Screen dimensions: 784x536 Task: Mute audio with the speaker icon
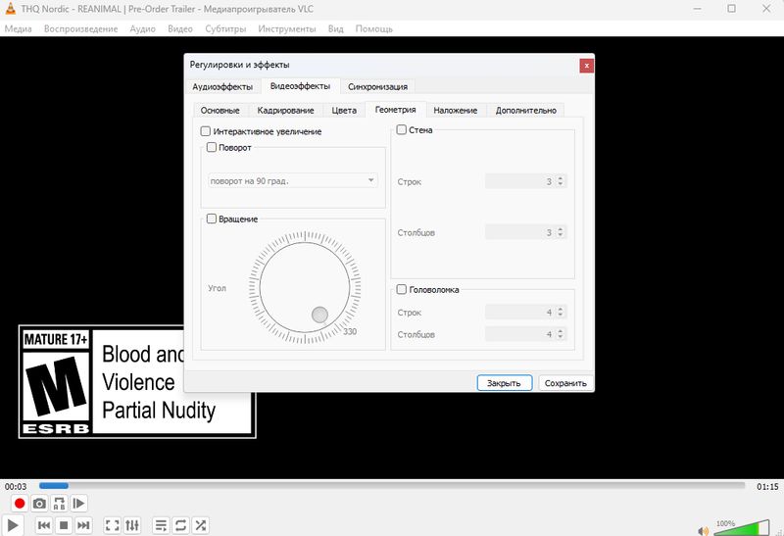(702, 530)
